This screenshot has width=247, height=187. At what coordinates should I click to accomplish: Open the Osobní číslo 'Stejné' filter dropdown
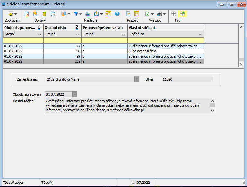78,34
